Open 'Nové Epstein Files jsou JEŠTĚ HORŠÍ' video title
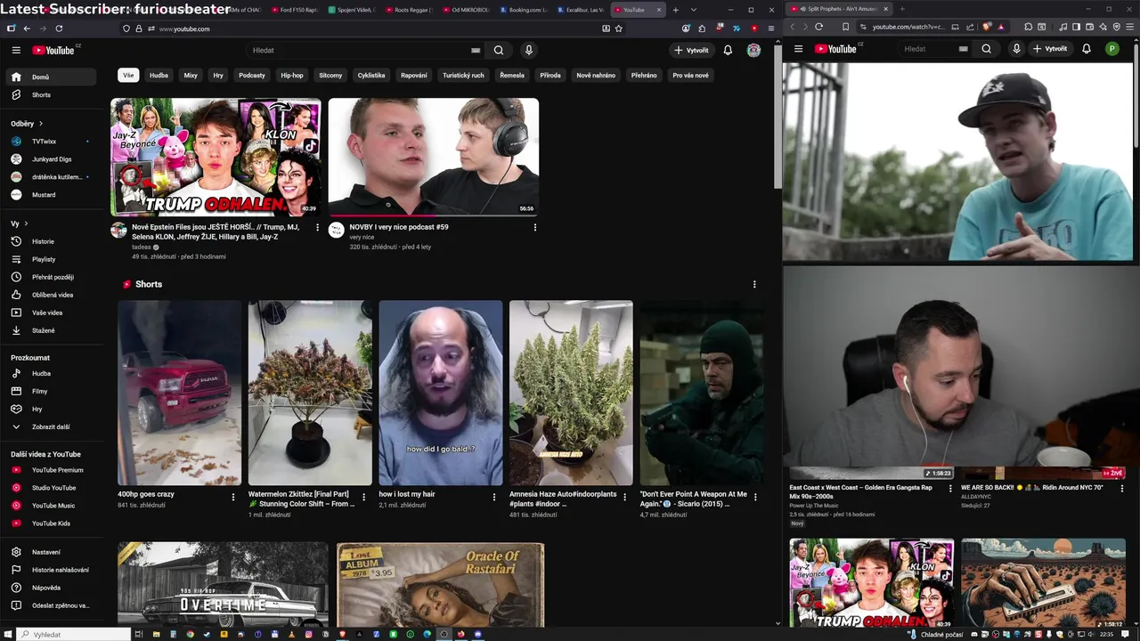 pos(216,232)
